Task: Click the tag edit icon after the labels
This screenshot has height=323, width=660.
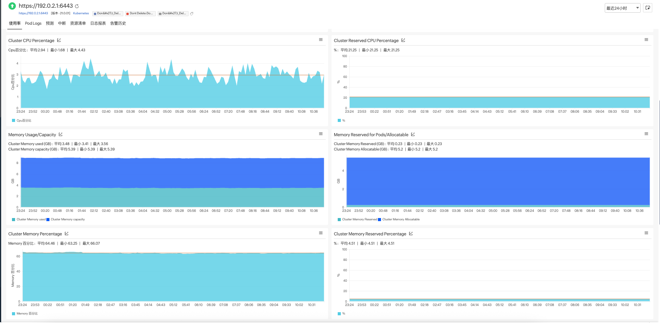Action: tap(192, 14)
